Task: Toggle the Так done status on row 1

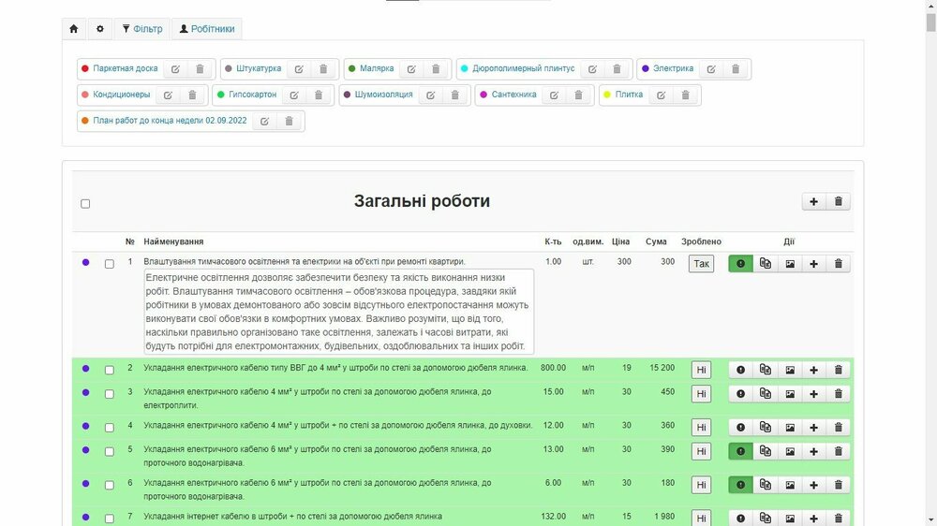Action: point(701,264)
